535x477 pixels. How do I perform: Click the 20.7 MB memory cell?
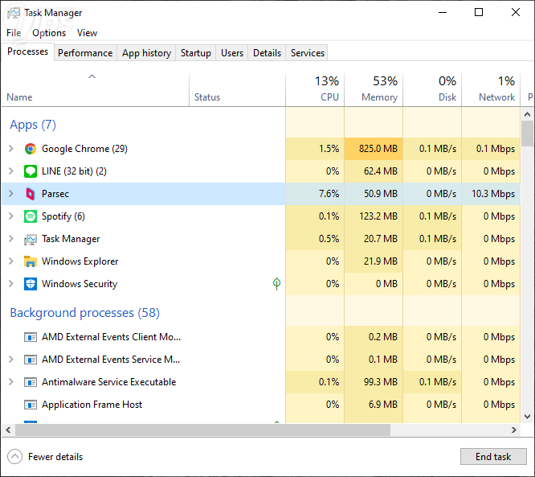tap(374, 239)
